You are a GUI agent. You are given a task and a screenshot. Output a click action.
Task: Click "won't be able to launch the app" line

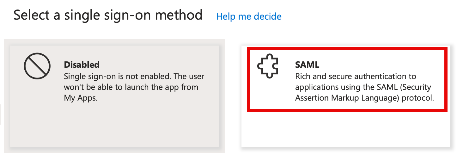(x=131, y=87)
